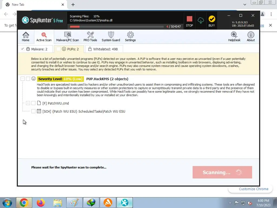
Task: Close the Chrome New Tab
Action: click(63, 5)
